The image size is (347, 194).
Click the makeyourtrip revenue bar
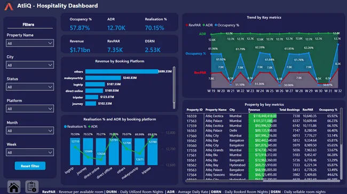click(103, 78)
